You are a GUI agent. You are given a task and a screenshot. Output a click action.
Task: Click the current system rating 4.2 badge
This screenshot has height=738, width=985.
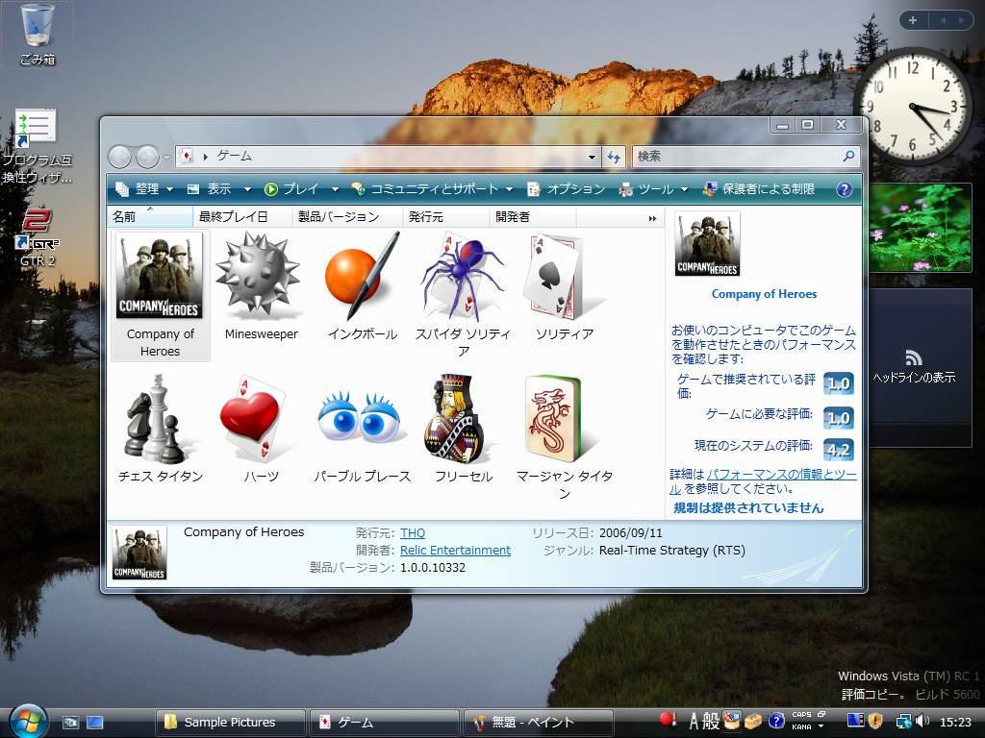pyautogui.click(x=839, y=450)
